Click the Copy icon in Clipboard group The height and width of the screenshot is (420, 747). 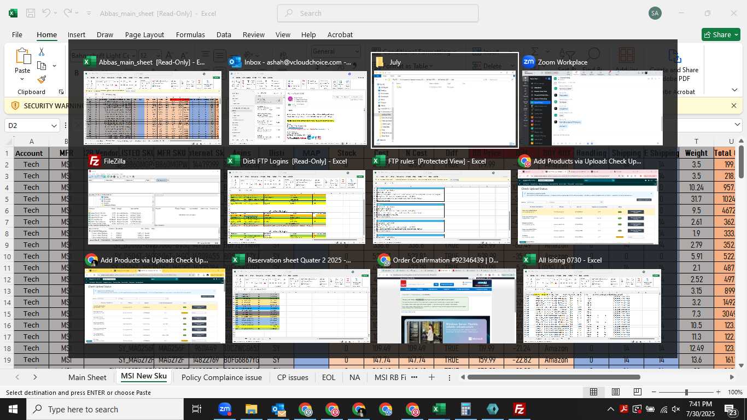pyautogui.click(x=42, y=66)
